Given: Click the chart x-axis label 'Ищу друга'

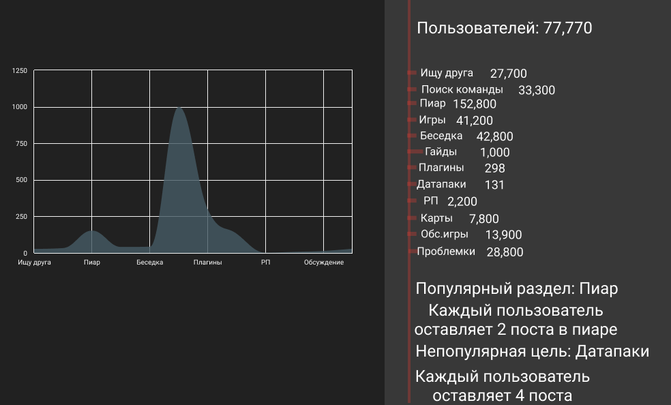Looking at the screenshot, I should click(34, 262).
